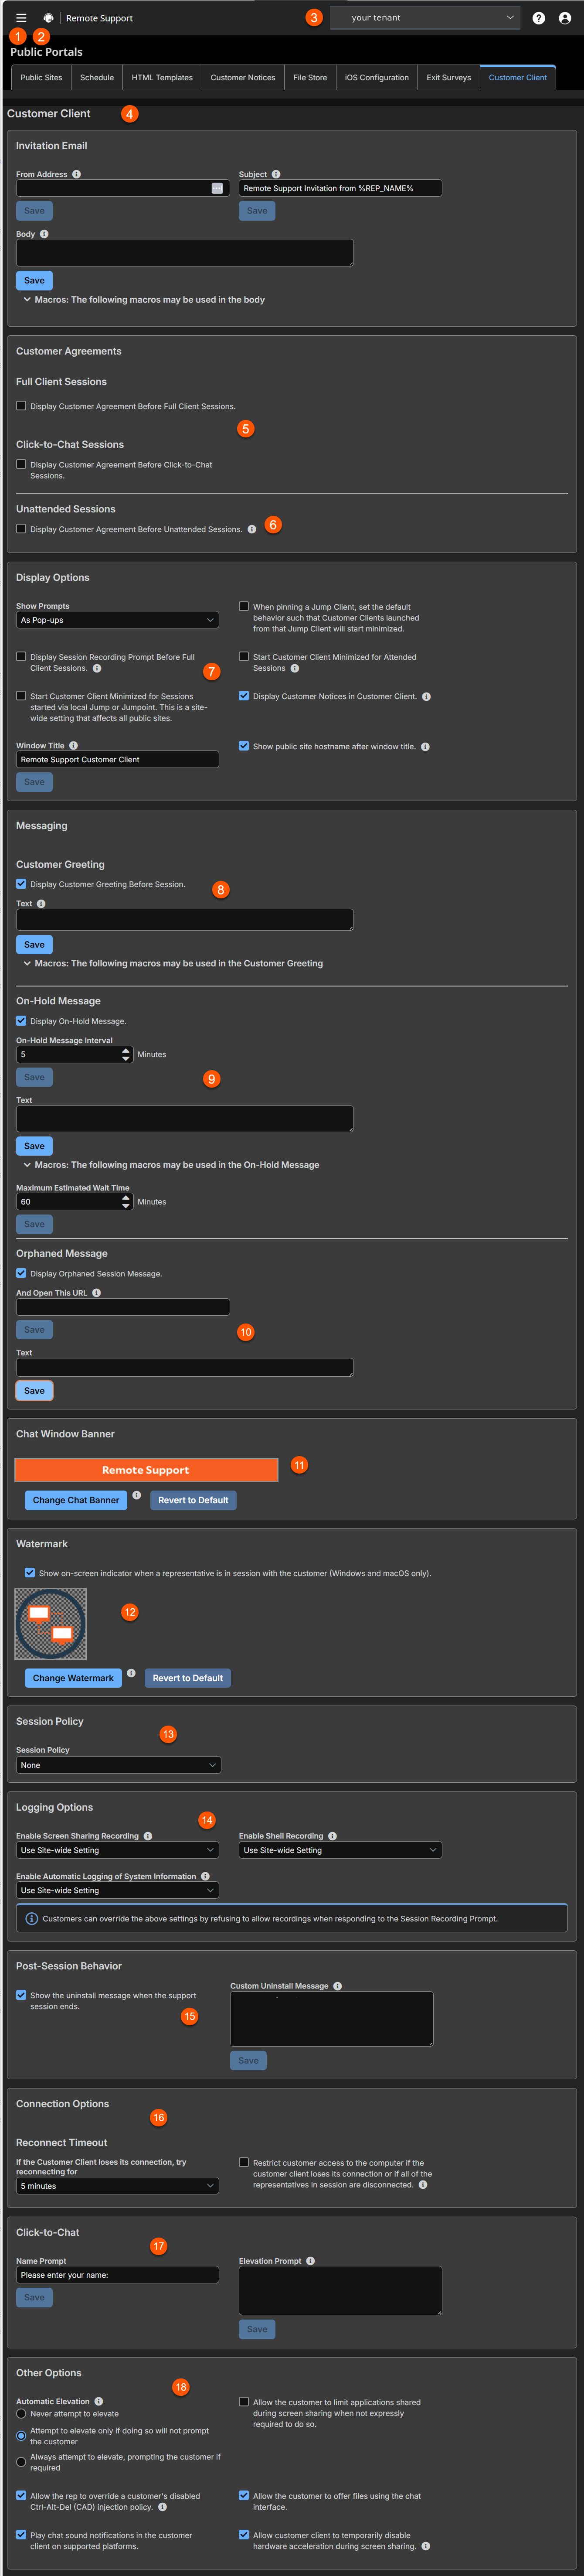
Task: Click info icon for Screen Sharing Recording
Action: point(148,1836)
